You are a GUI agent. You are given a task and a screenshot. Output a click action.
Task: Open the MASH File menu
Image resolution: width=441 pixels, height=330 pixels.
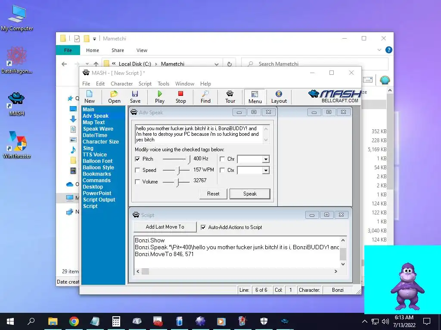(x=86, y=84)
